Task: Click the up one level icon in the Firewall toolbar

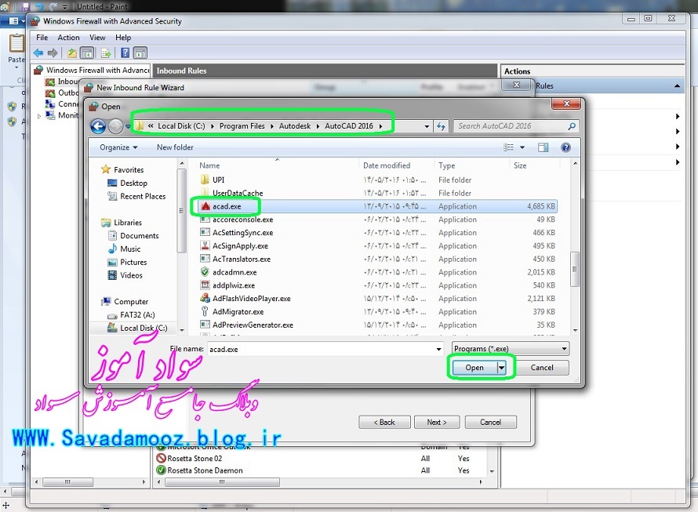Action: pos(71,53)
